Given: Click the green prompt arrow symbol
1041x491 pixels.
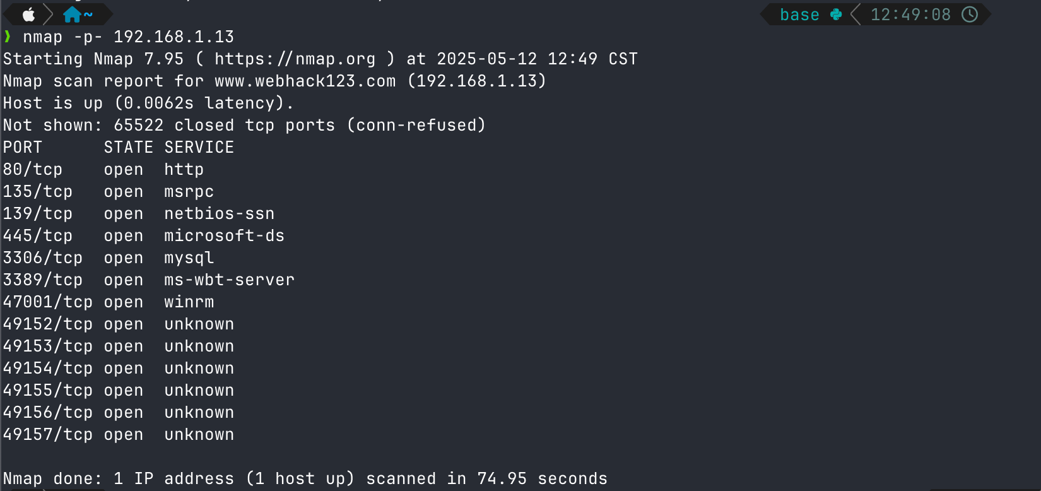Looking at the screenshot, I should 7,37.
